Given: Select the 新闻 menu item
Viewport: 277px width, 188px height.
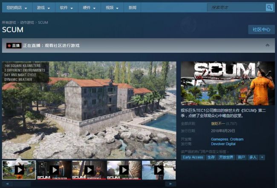Looking at the screenshot, I should [x=133, y=8].
